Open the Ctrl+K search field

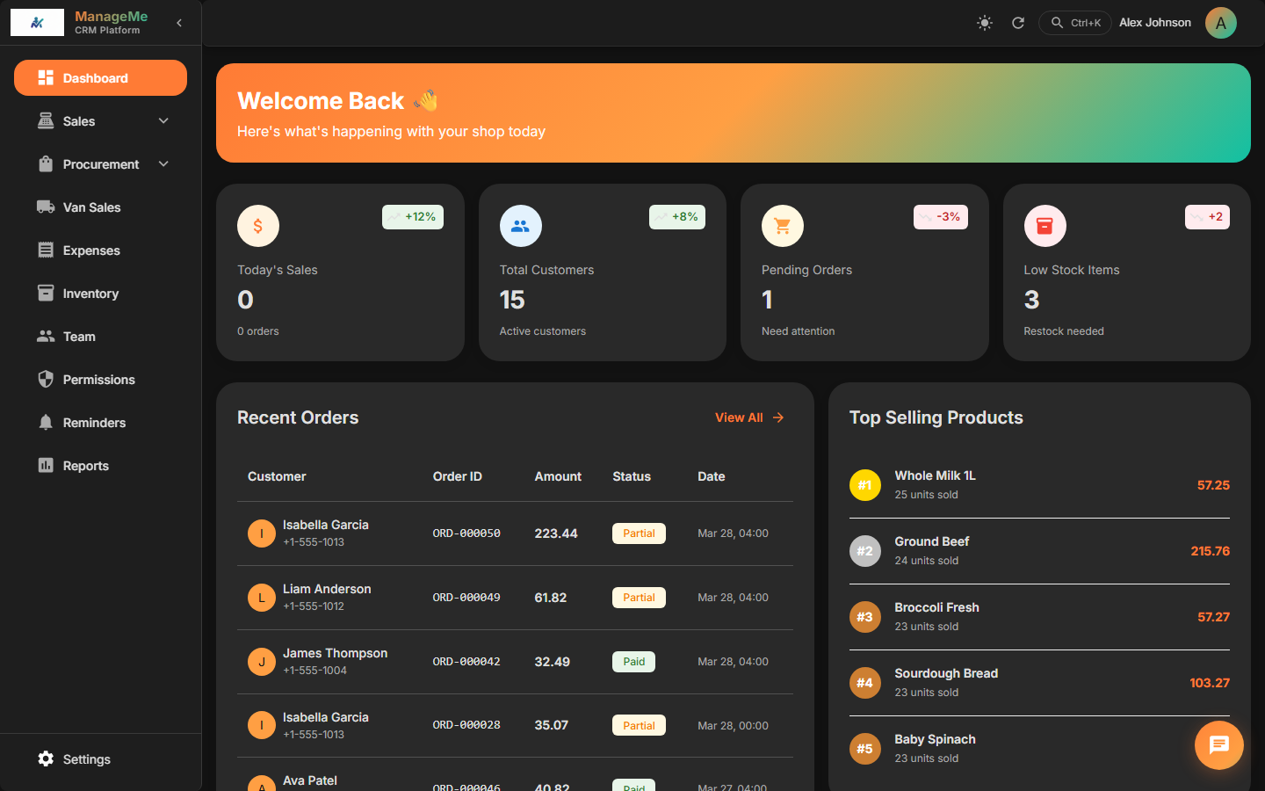pyautogui.click(x=1074, y=22)
